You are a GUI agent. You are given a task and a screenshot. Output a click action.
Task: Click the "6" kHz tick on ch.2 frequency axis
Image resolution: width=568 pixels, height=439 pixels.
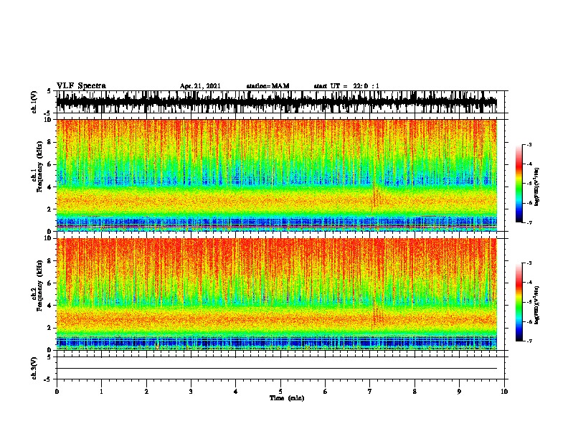[x=50, y=283]
